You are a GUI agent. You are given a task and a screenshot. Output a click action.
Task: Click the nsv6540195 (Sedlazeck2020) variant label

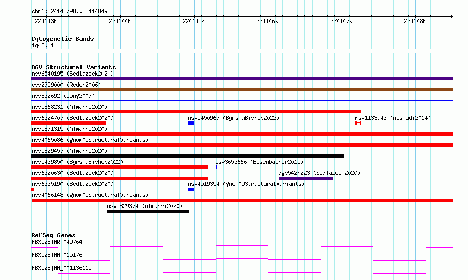[x=73, y=74]
